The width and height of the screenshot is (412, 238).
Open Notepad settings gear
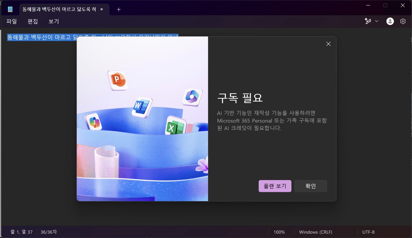tap(403, 21)
